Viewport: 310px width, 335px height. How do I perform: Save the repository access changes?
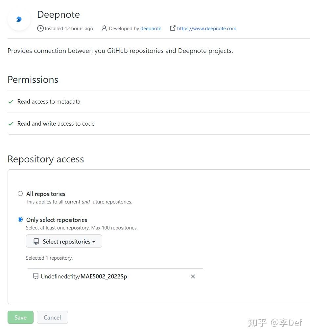(20, 317)
